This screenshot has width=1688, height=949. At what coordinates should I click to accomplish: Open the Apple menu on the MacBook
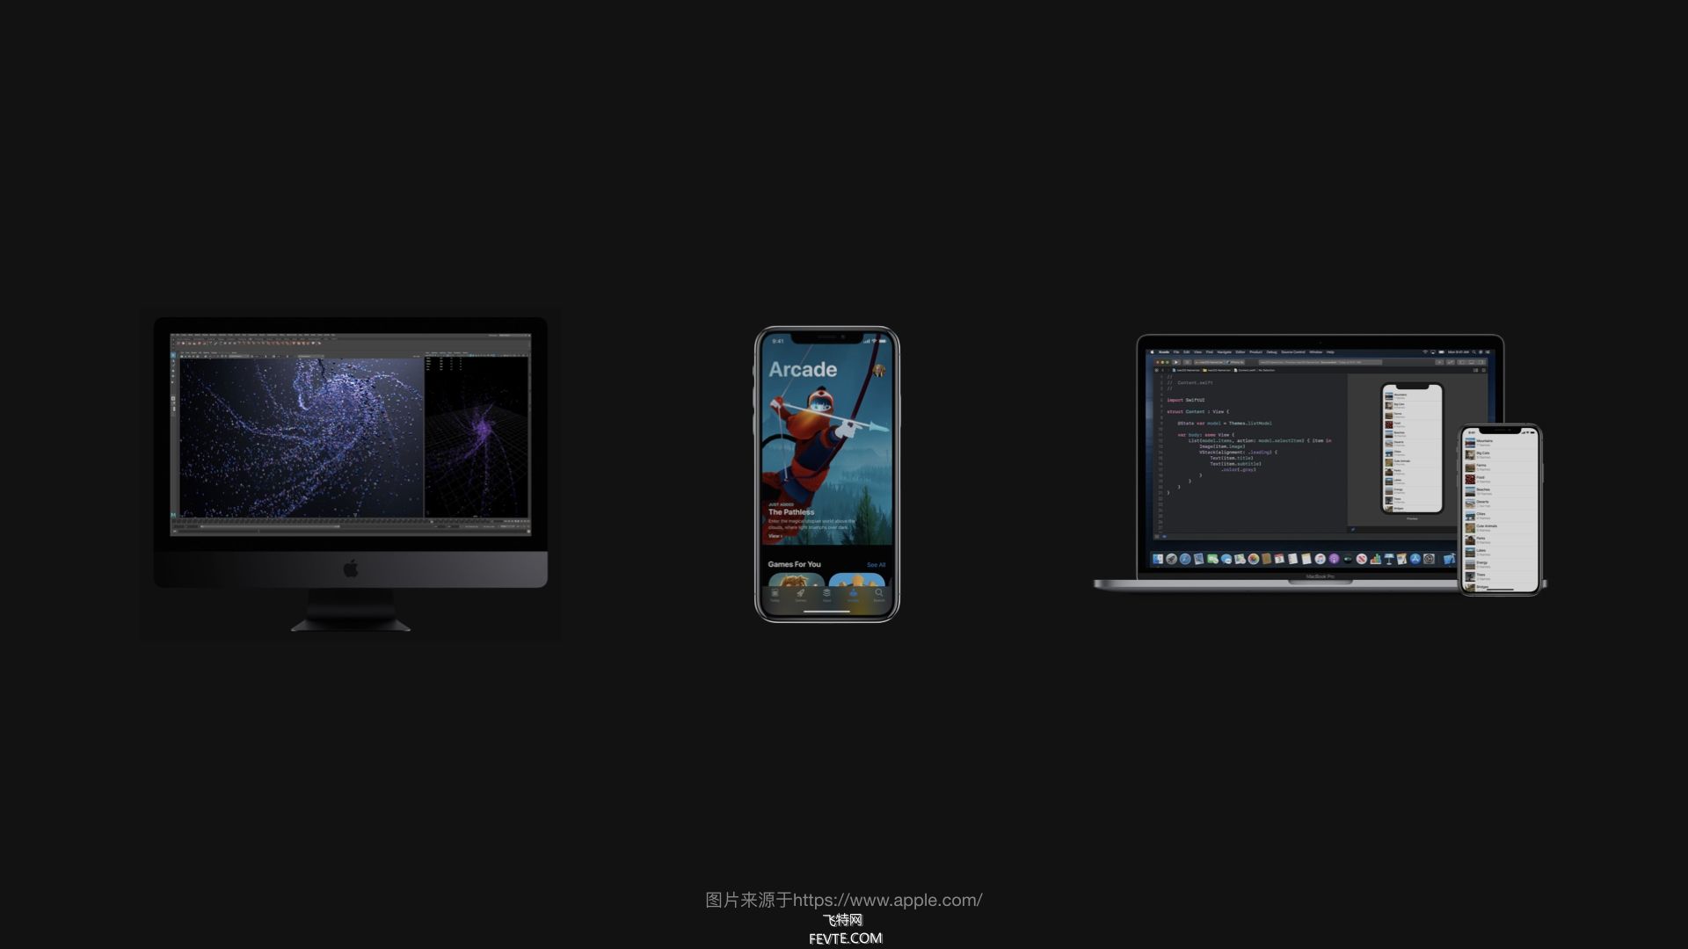pos(1153,352)
